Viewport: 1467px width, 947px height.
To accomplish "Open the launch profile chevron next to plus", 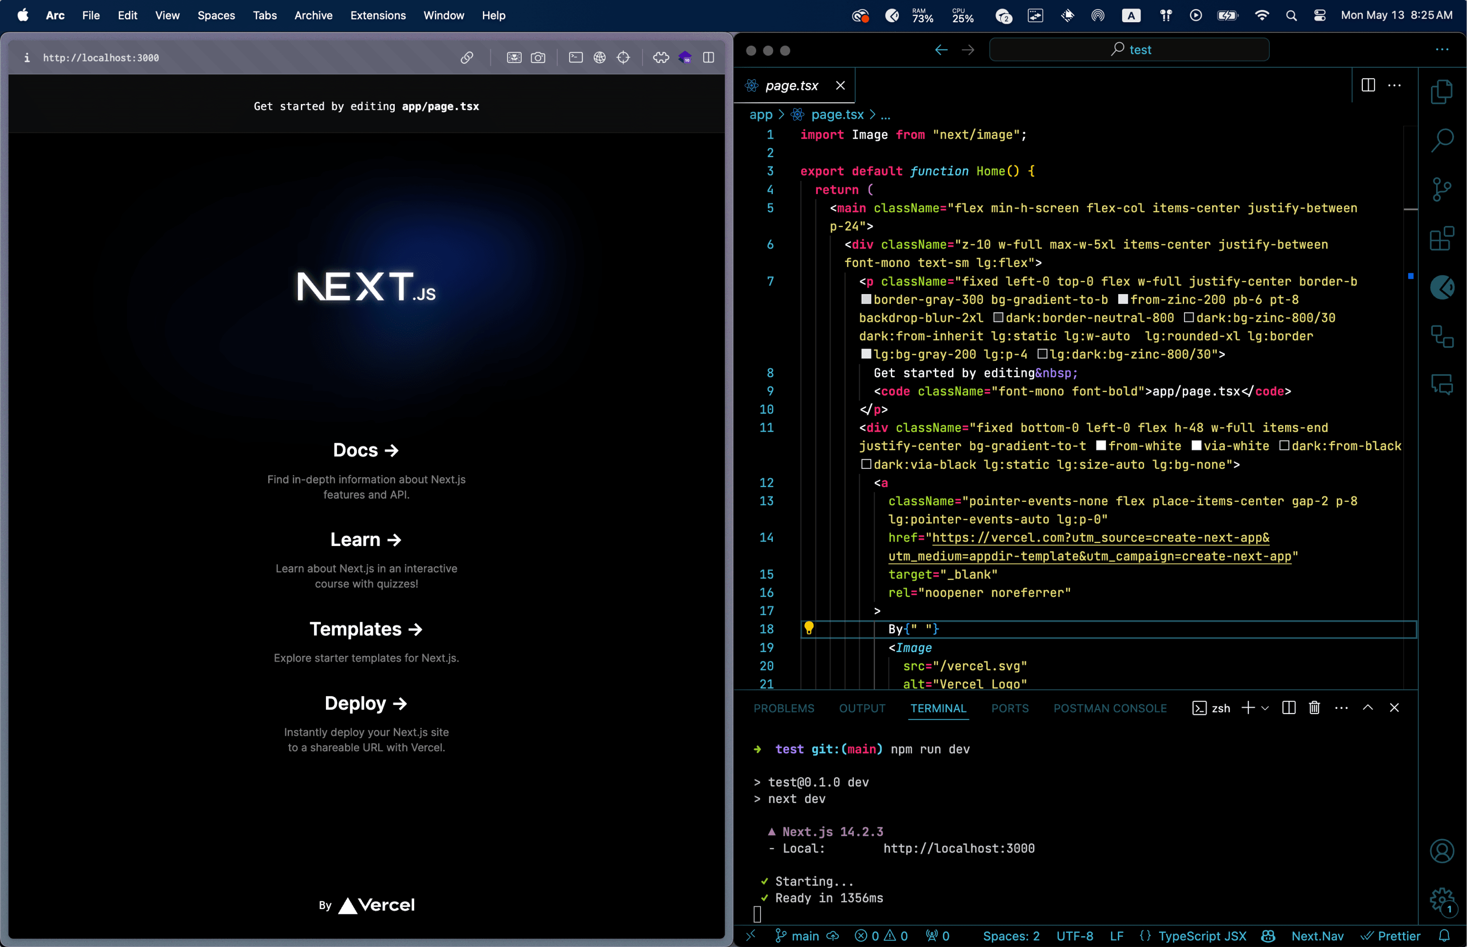I will click(1265, 708).
